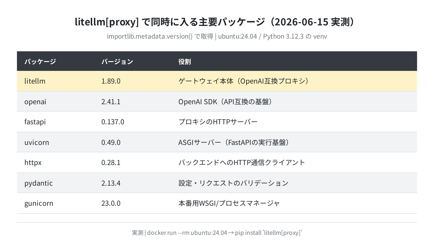The image size is (434, 247).
Task: Select the 'pydantic' package name cell
Action: click(39, 183)
